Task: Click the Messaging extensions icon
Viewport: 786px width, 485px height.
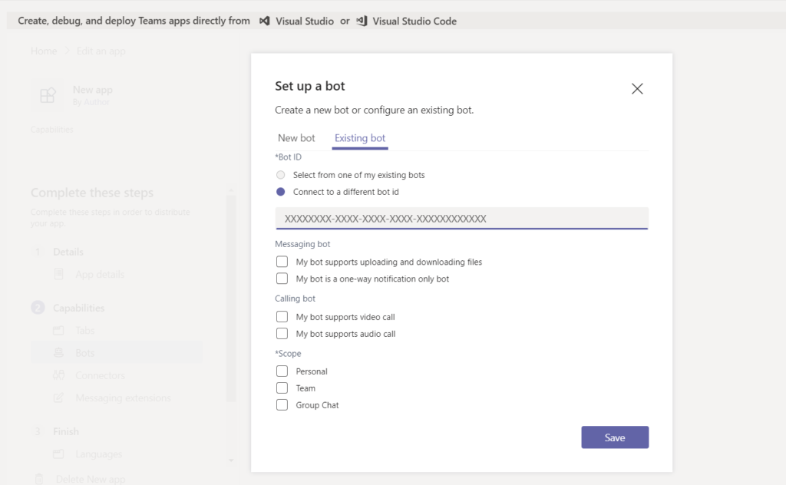Action: point(59,398)
